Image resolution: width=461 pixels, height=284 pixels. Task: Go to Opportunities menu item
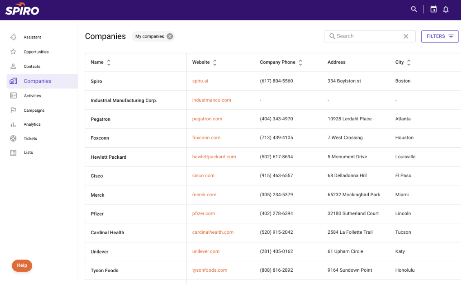point(36,52)
